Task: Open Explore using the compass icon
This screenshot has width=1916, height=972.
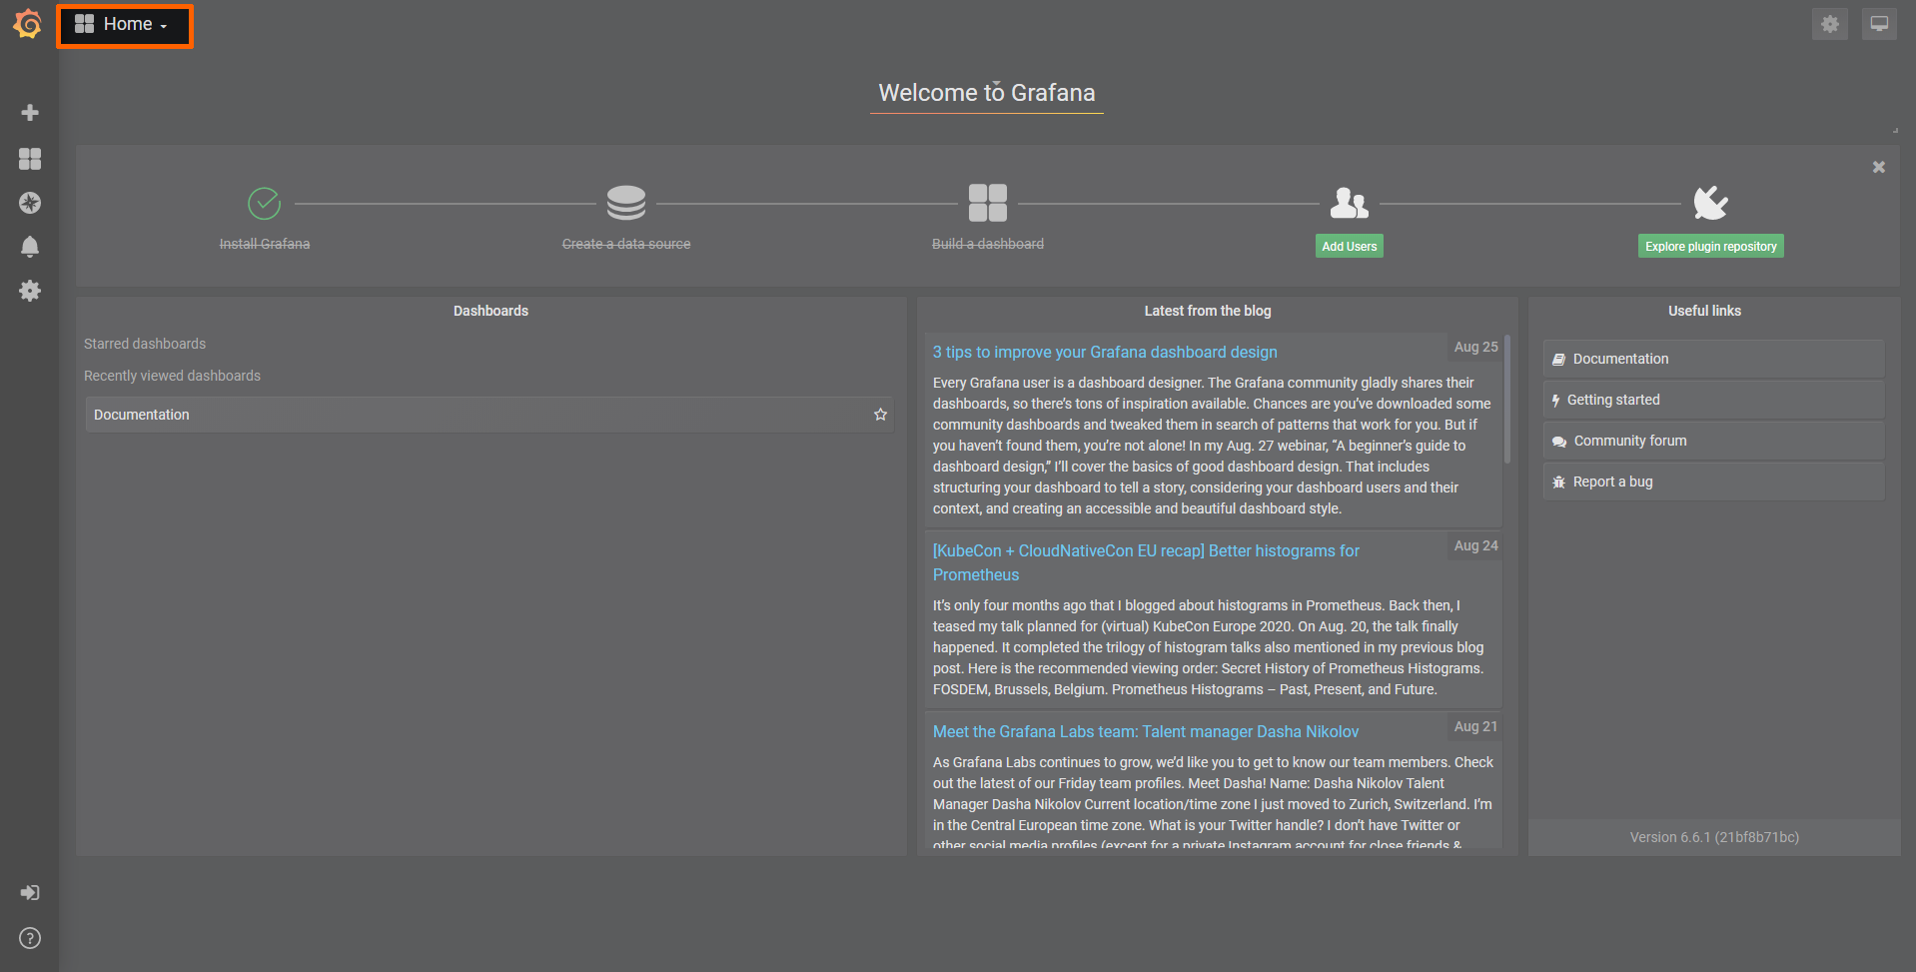Action: [x=30, y=203]
